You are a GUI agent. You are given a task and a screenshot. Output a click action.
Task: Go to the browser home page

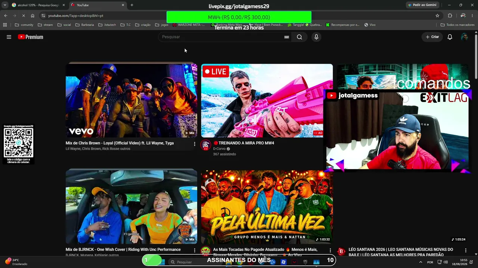coord(32,16)
